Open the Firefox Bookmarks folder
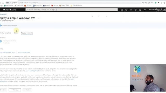This screenshot has width=166, height=93. point(76,6)
